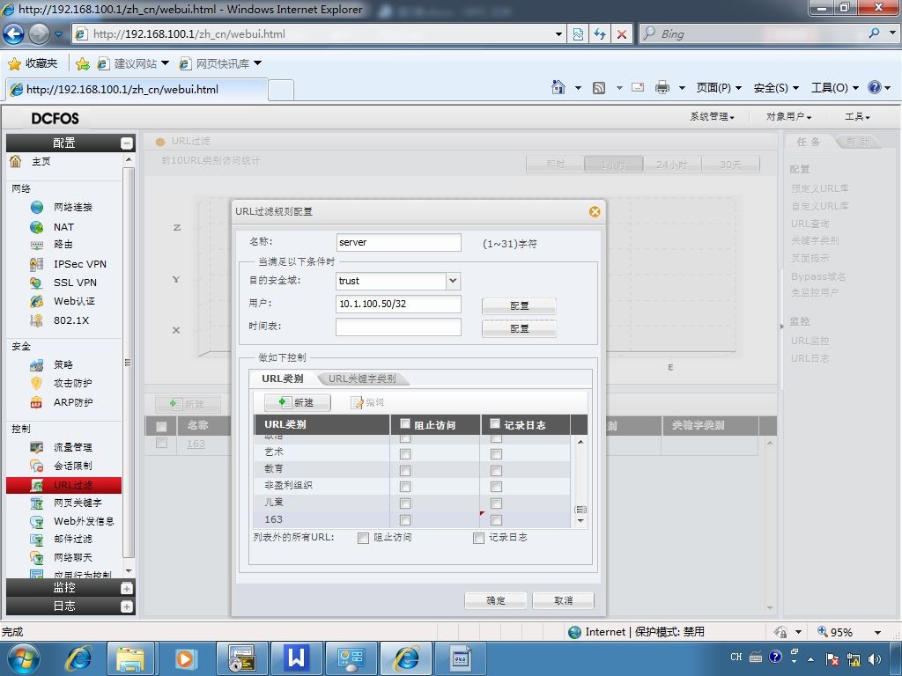Toggle 阻止访问 checkbox for 163 row
The width and height of the screenshot is (902, 676).
tap(405, 520)
